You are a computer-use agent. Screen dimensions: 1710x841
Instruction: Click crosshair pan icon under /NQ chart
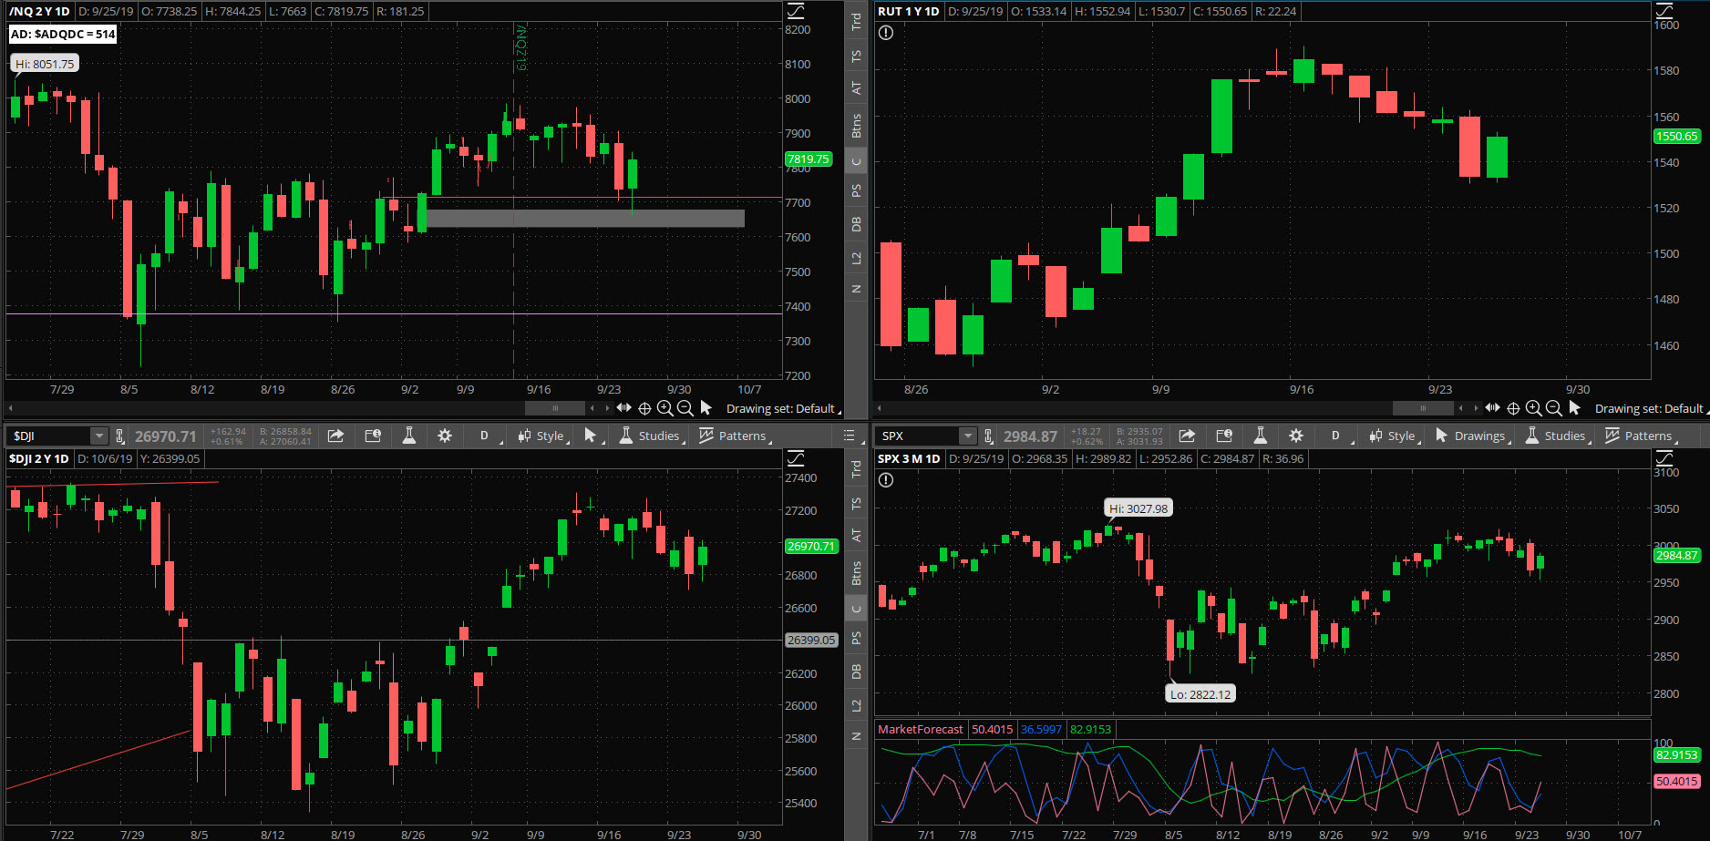coord(644,408)
